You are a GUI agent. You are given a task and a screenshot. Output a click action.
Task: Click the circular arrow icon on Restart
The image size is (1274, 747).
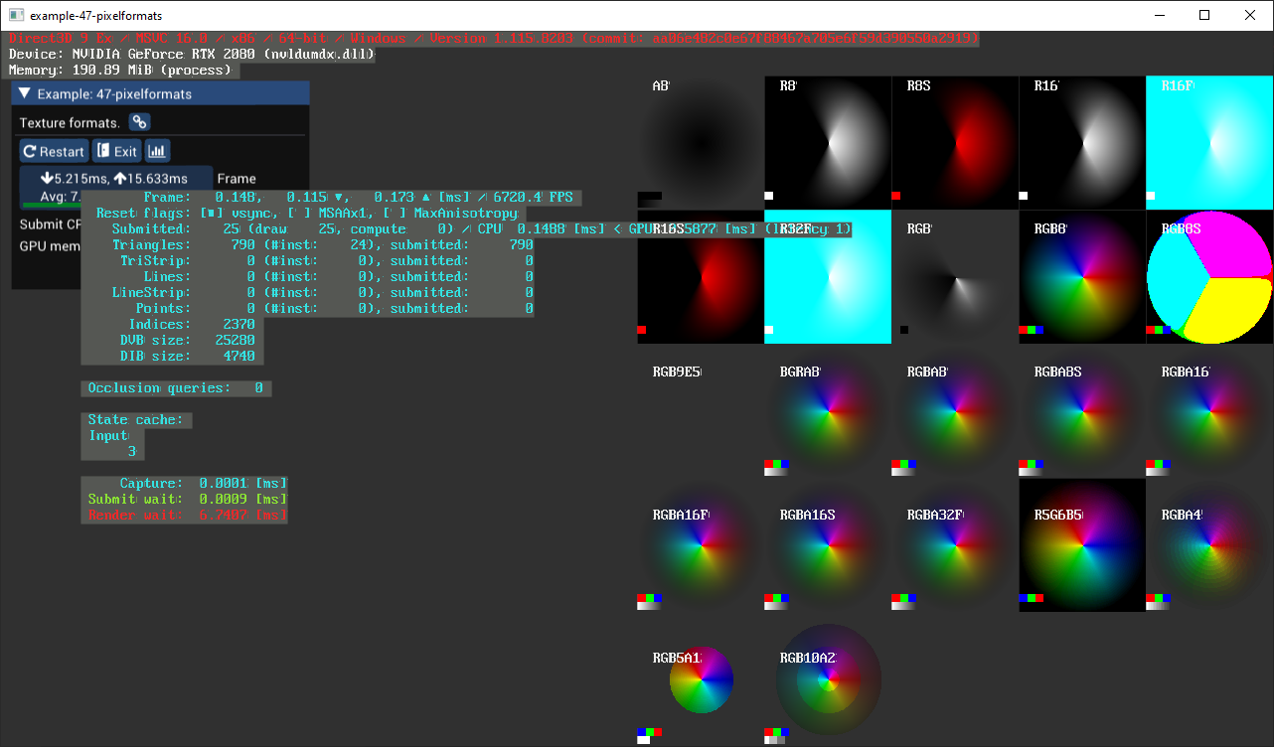click(30, 150)
